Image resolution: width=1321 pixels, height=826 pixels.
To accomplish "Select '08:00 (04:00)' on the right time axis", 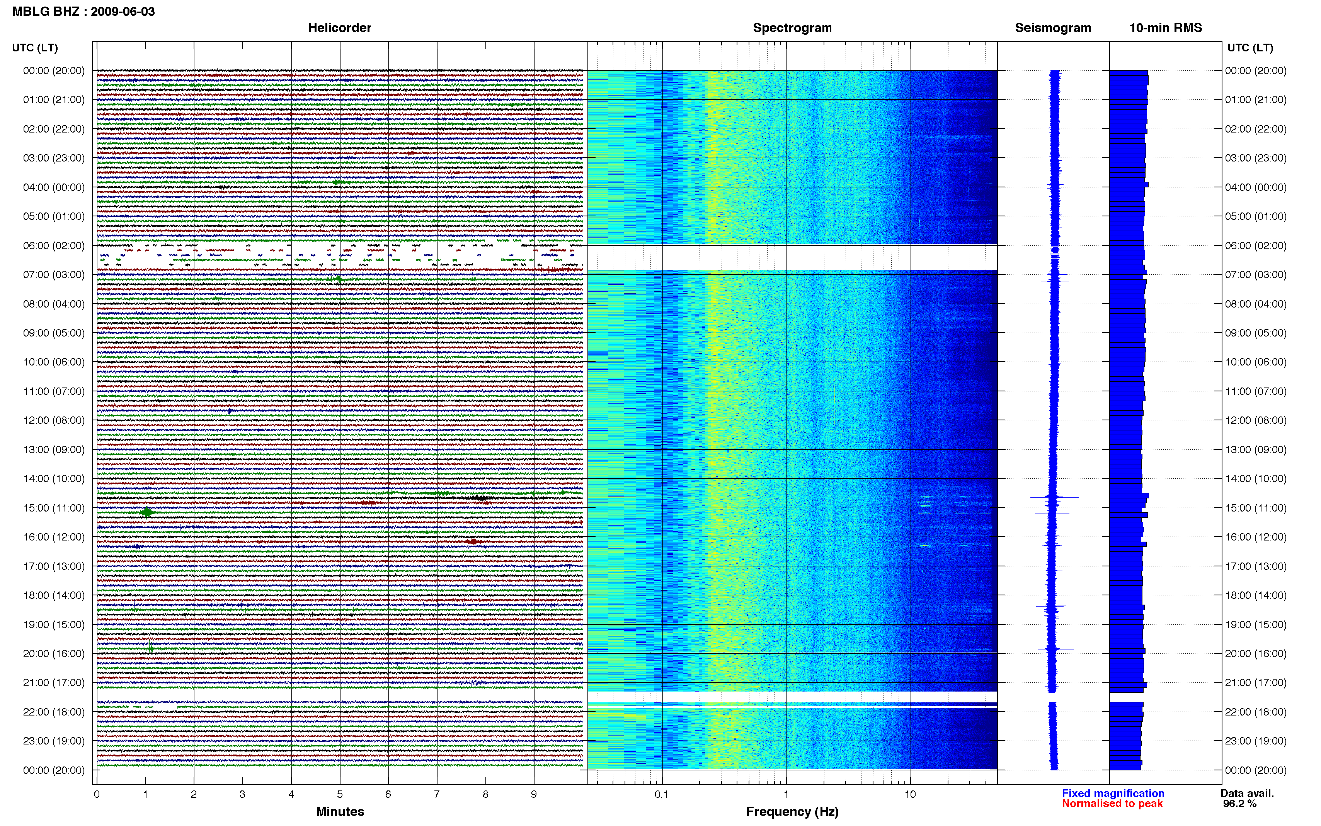I will coord(1255,304).
